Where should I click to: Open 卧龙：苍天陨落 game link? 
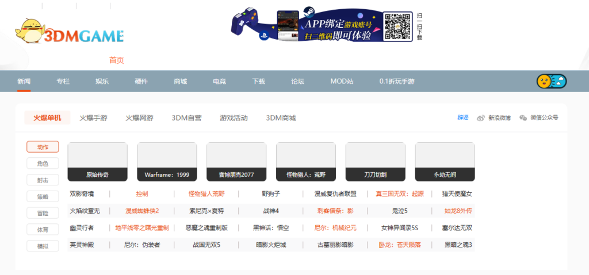pyautogui.click(x=400, y=245)
